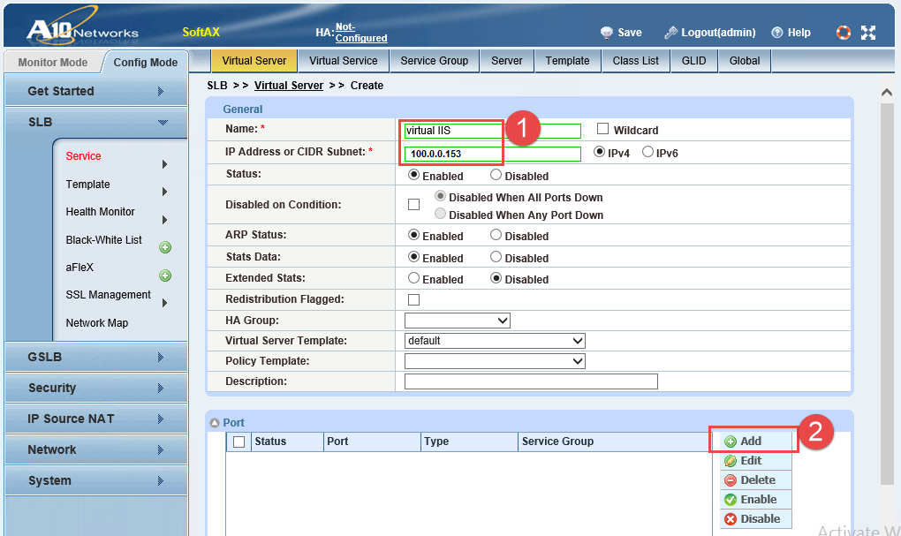Toggle the Port table select-all checkbox
This screenshot has height=536, width=901.
pos(239,442)
